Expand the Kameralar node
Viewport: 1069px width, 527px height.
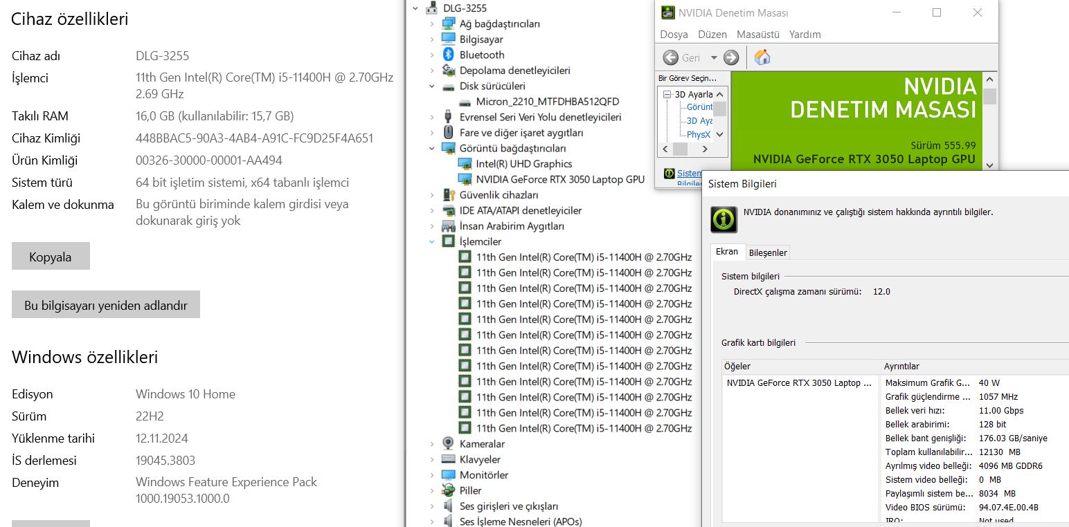coord(432,444)
